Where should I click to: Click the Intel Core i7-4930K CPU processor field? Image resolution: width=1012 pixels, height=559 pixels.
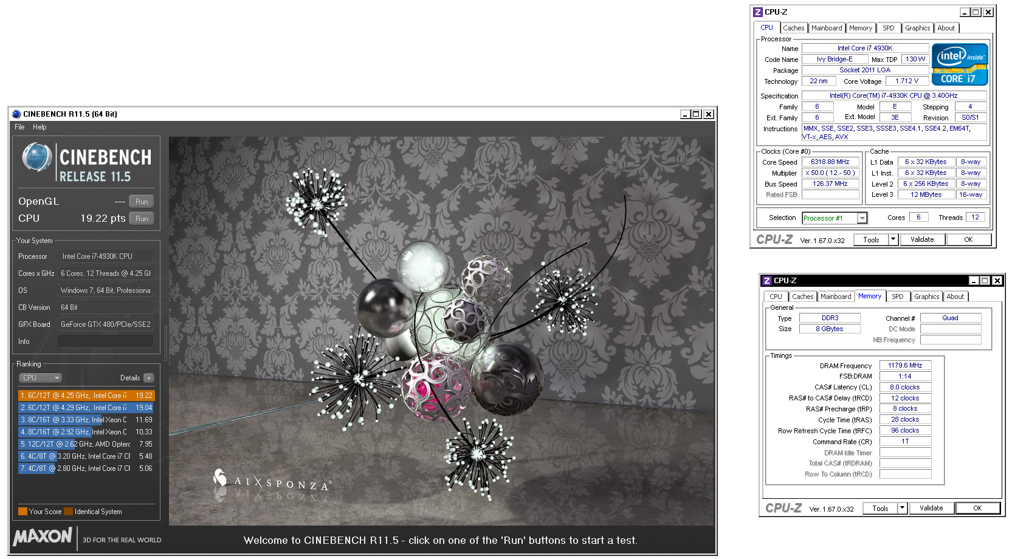pyautogui.click(x=106, y=256)
